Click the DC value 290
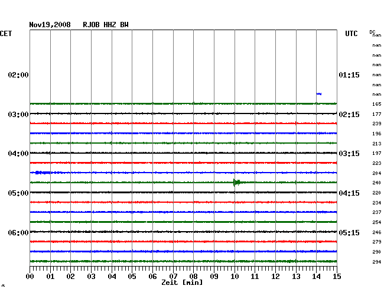This screenshot has height=292, width=384. tap(377, 252)
